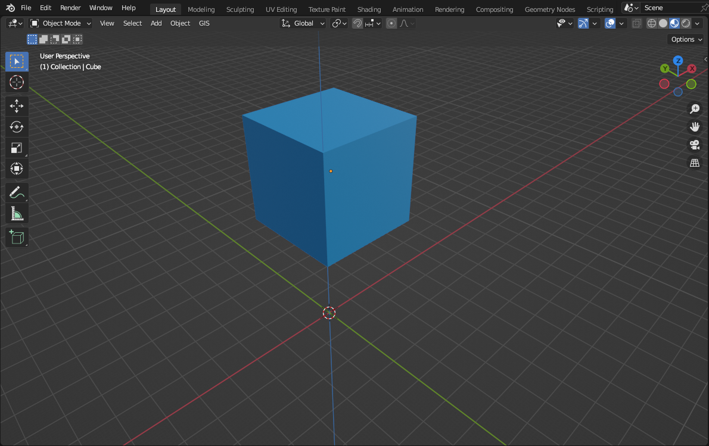Activate the Pan hand icon
The width and height of the screenshot is (709, 446).
pos(695,126)
